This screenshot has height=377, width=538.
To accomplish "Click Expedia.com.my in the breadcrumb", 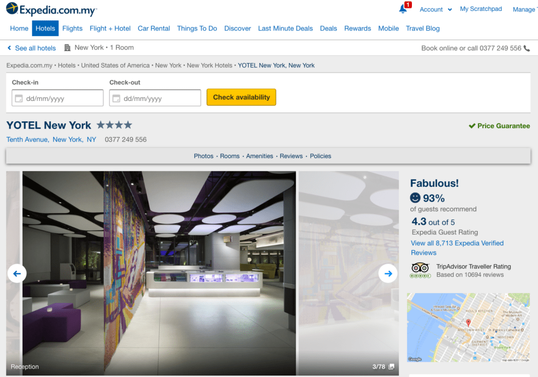I will pyautogui.click(x=29, y=66).
